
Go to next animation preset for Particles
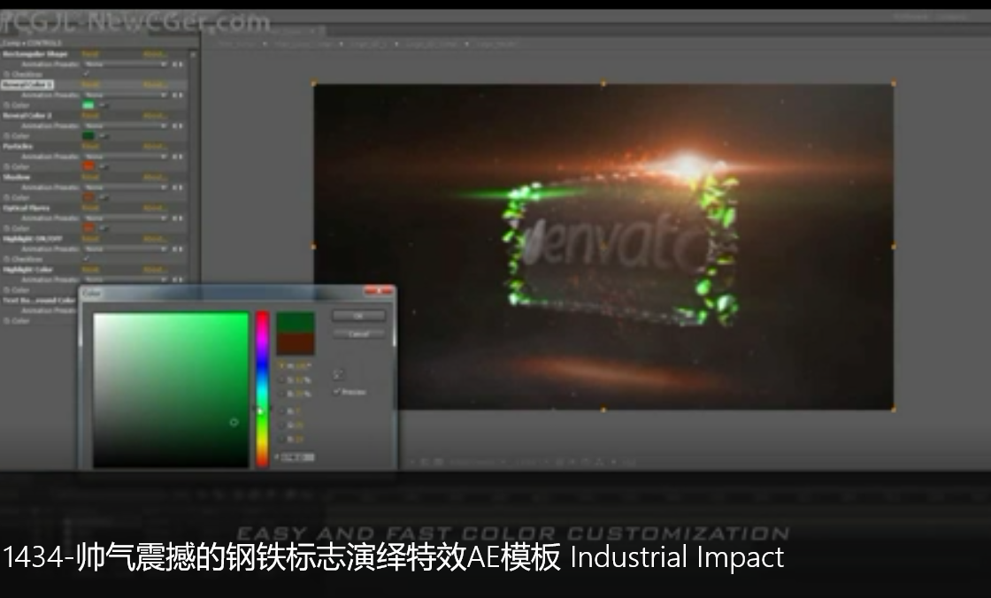point(181,157)
